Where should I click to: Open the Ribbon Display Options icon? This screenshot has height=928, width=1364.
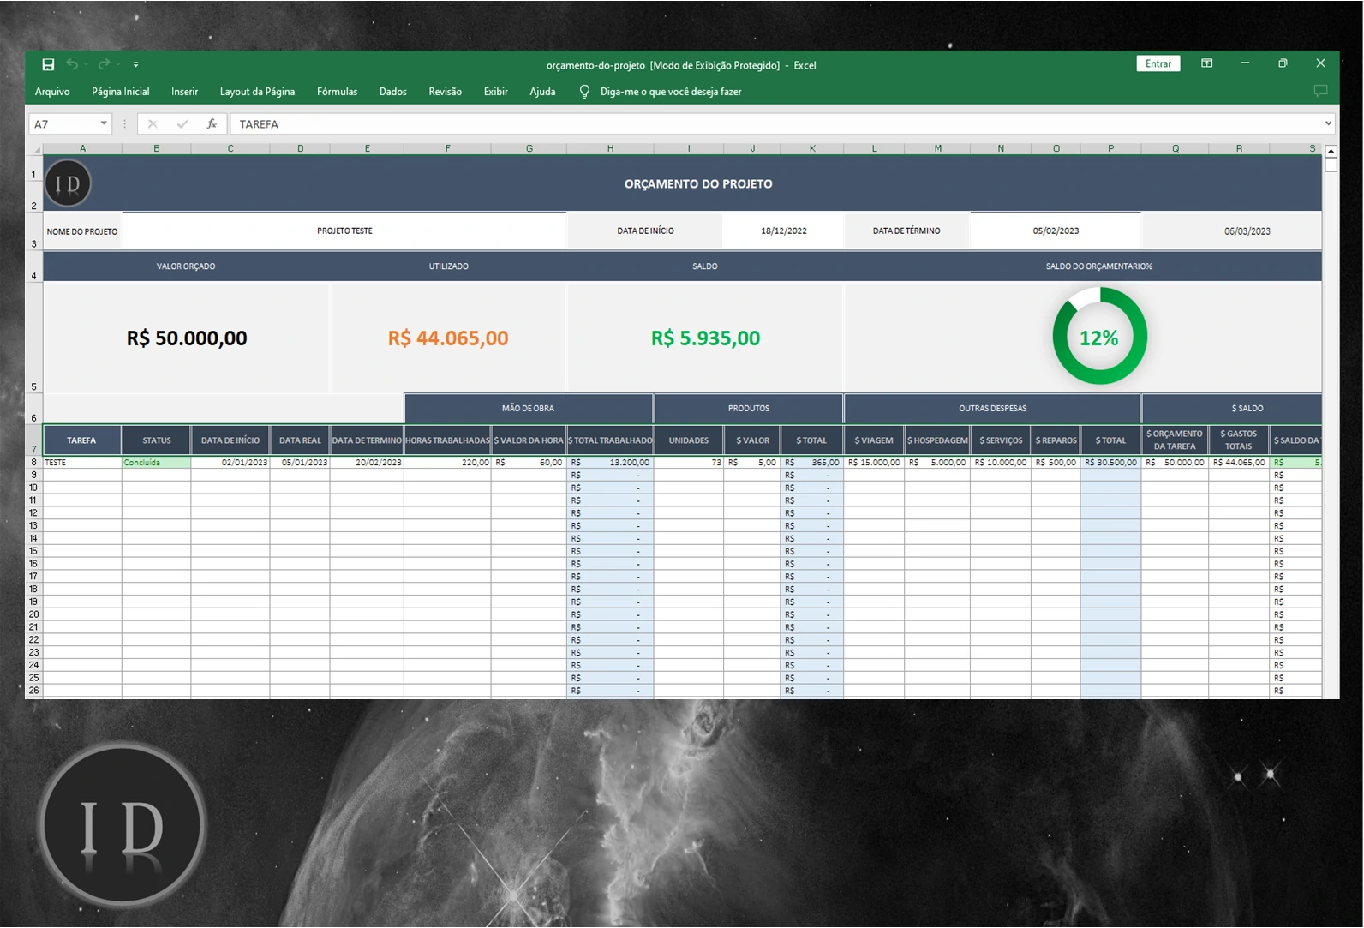pyautogui.click(x=1206, y=63)
